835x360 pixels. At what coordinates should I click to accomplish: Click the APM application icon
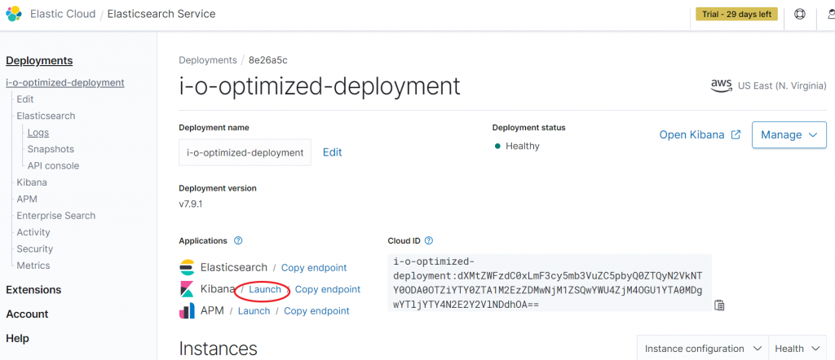pyautogui.click(x=187, y=310)
